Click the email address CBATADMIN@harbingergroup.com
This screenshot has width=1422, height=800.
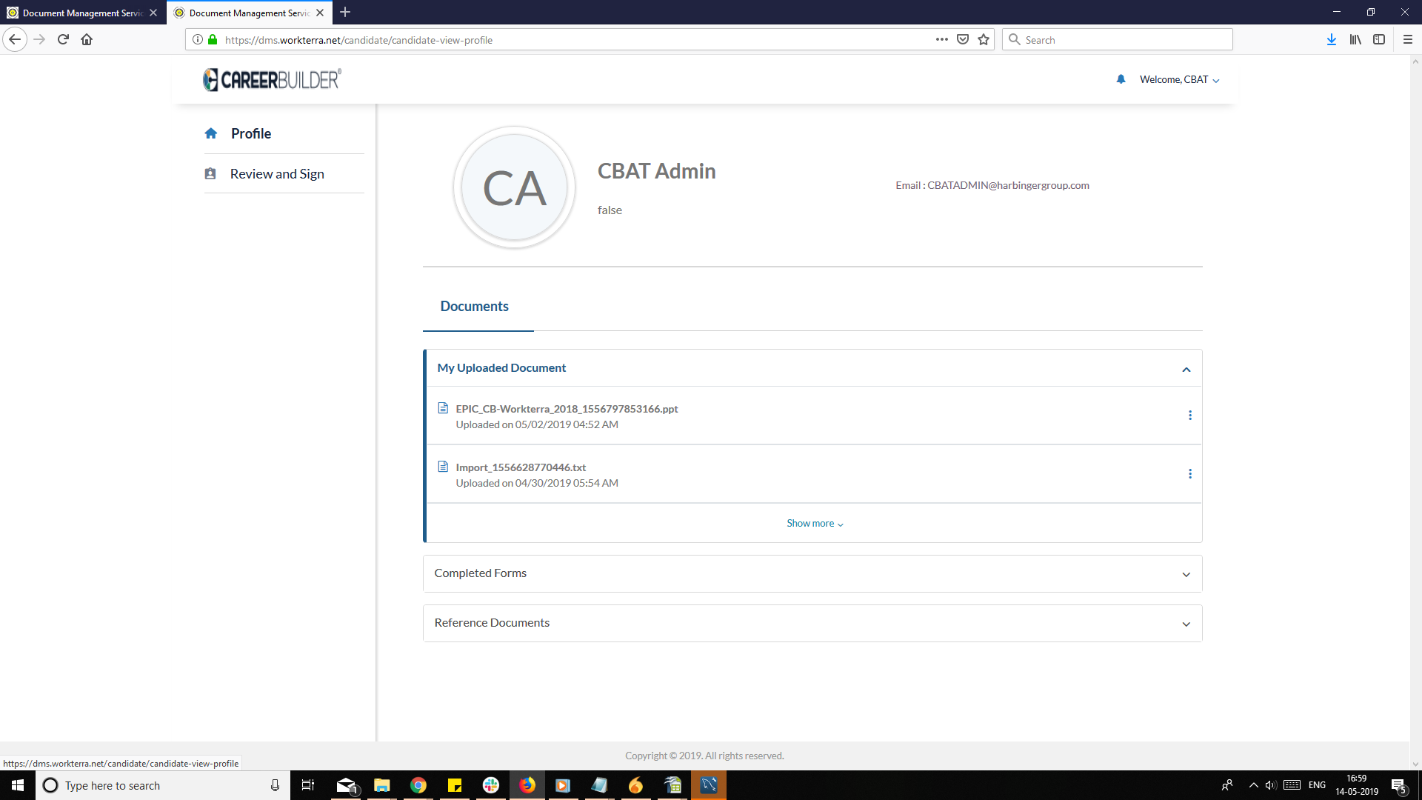point(1008,185)
